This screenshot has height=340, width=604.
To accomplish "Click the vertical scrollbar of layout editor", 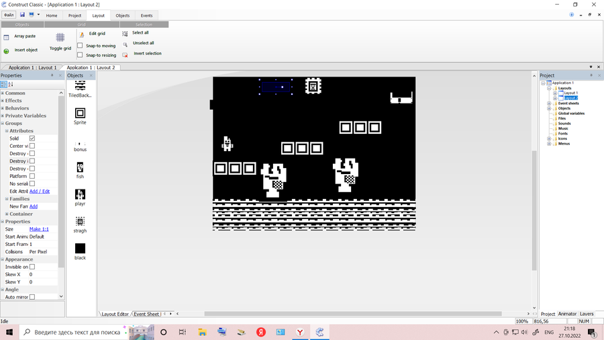I will click(534, 210).
